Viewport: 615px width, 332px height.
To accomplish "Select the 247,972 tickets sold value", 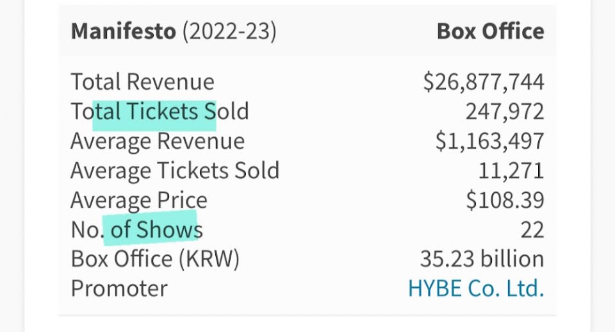I will click(504, 112).
